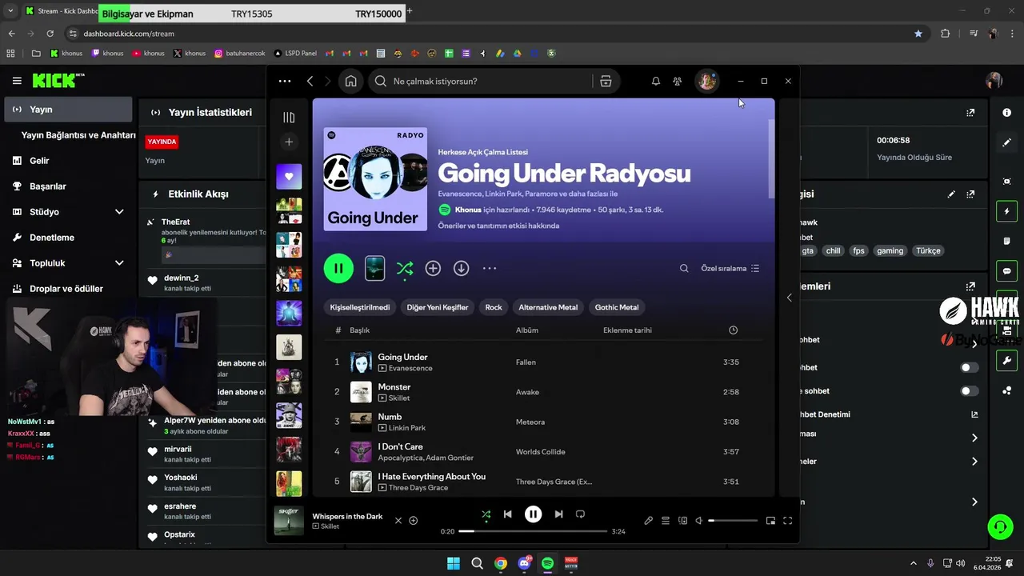The width and height of the screenshot is (1024, 576).
Task: Skip to the previous track
Action: coord(507,514)
